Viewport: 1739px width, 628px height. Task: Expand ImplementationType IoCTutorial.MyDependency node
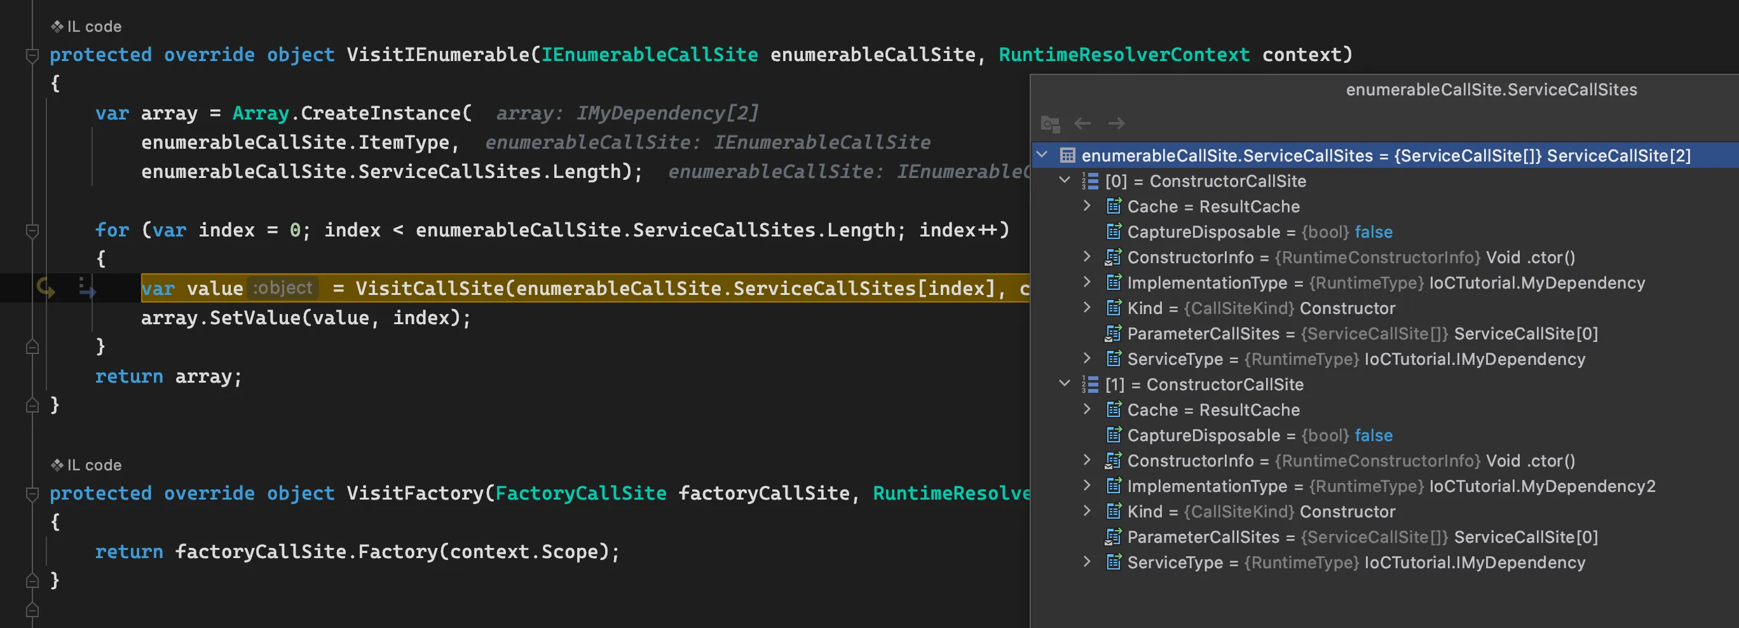click(1087, 282)
